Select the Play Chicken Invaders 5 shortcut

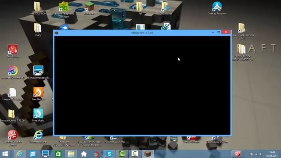[89, 141]
